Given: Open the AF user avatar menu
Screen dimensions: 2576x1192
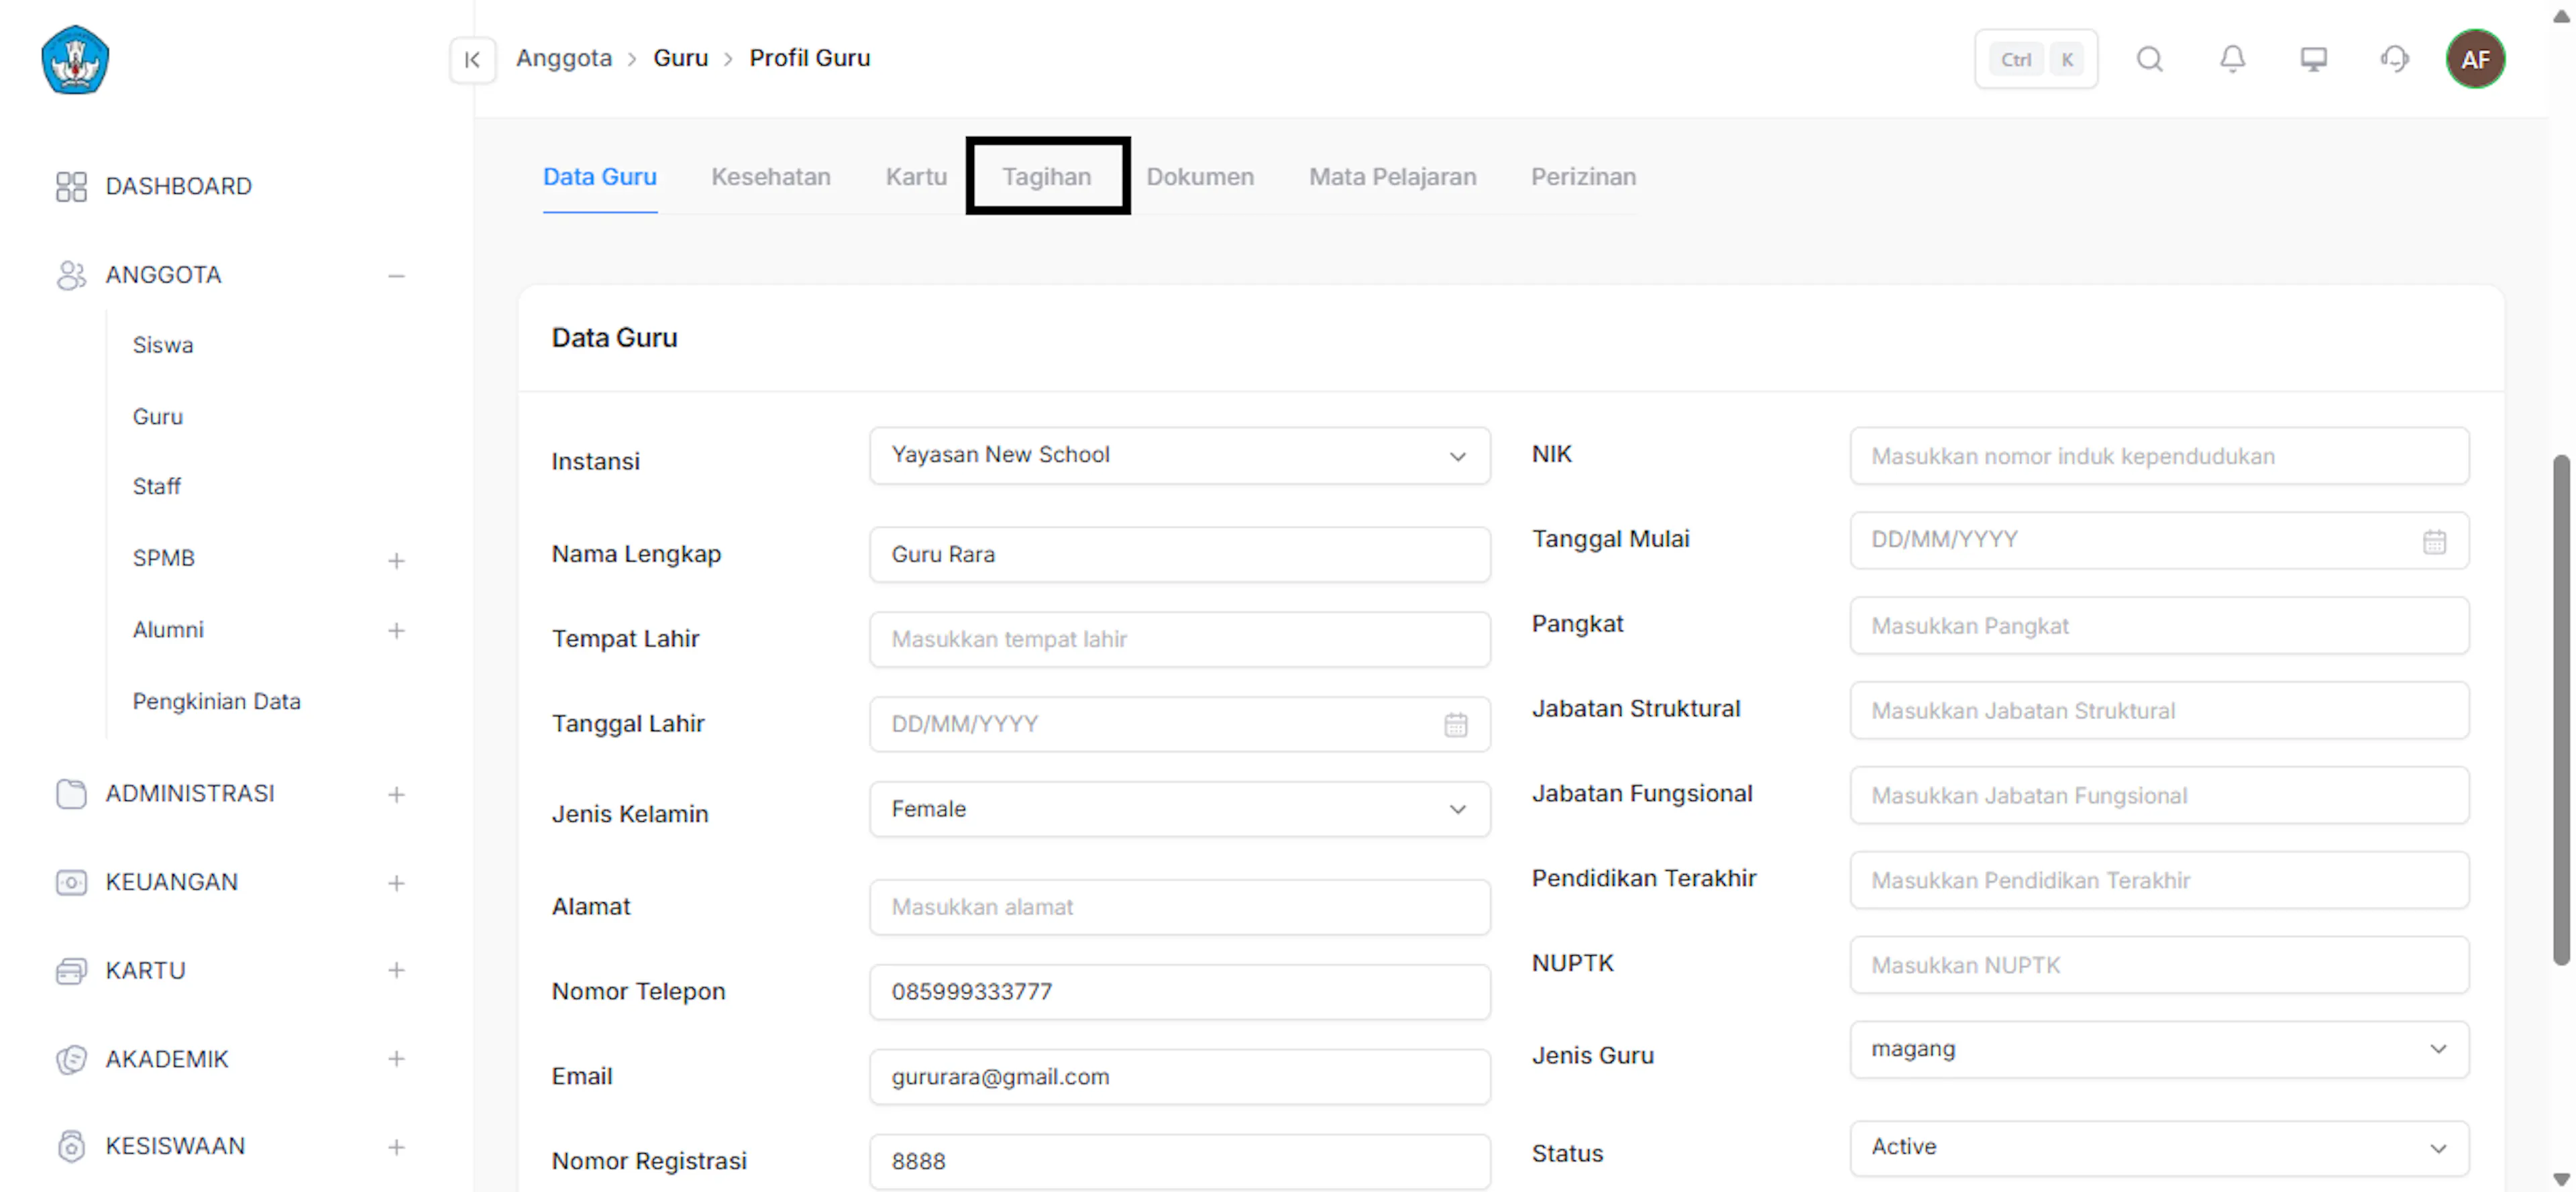Looking at the screenshot, I should point(2475,59).
